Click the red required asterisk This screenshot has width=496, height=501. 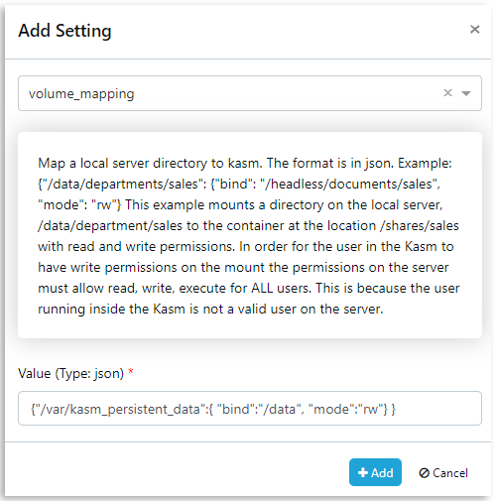(131, 372)
